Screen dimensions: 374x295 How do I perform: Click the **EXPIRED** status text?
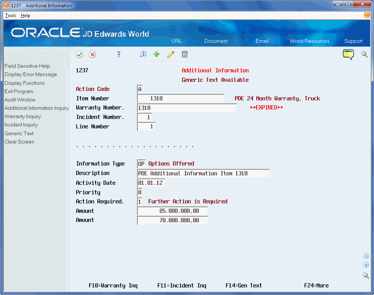coord(266,108)
